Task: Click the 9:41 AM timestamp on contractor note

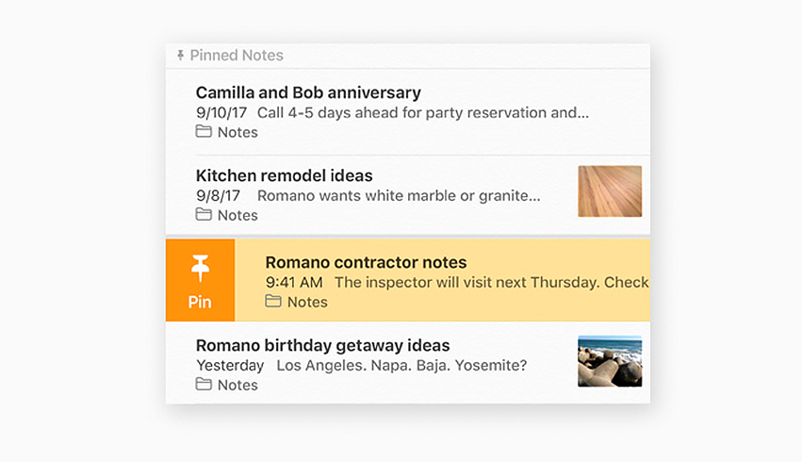Action: (294, 282)
